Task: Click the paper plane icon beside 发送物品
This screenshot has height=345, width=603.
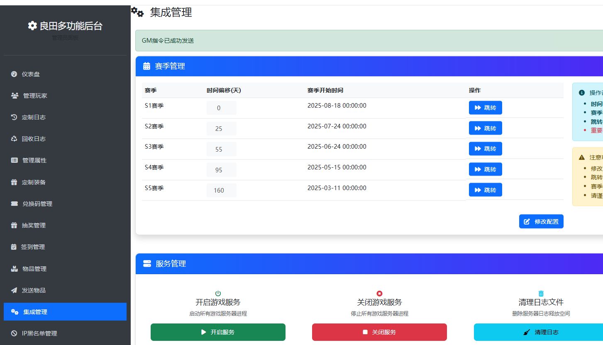Action: (x=14, y=290)
